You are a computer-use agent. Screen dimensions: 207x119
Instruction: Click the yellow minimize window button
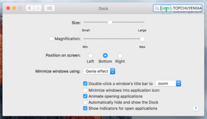click(14, 8)
